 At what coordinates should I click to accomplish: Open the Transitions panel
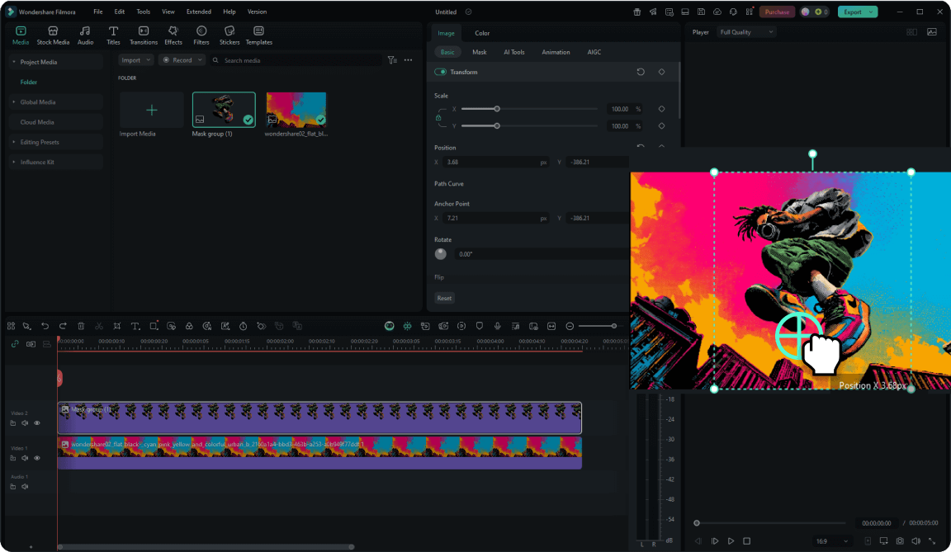tap(144, 35)
